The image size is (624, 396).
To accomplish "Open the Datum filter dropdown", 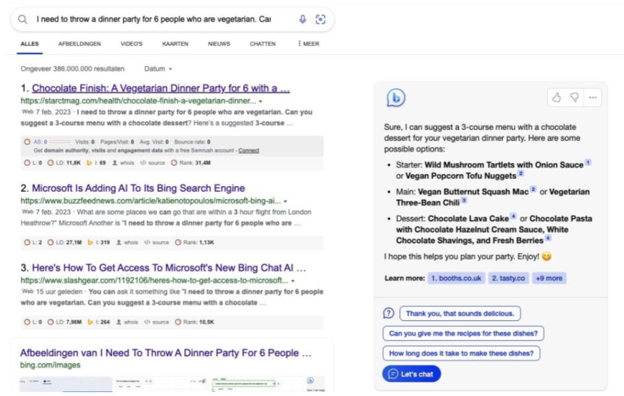I will pyautogui.click(x=158, y=69).
